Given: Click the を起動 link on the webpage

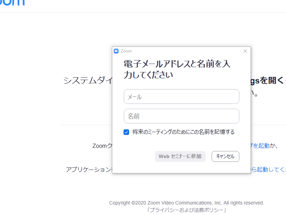Looking at the screenshot, I should click(260, 145).
